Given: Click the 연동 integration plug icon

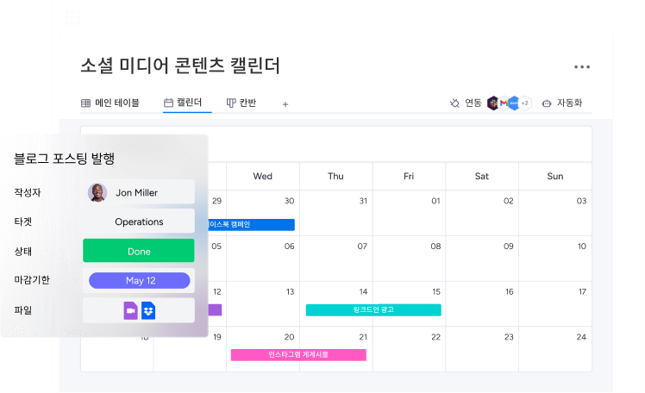Looking at the screenshot, I should tap(454, 103).
